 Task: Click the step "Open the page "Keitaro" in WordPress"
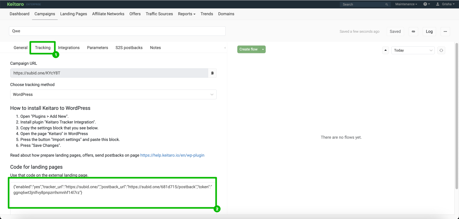click(54, 134)
